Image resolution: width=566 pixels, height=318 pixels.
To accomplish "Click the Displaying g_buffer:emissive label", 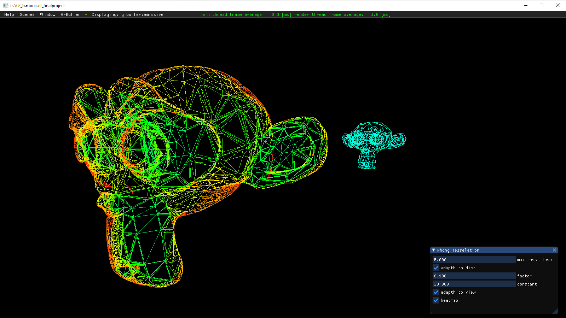I will point(127,14).
